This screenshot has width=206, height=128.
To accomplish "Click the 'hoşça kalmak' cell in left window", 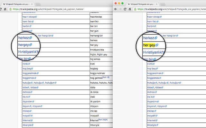I will tap(98, 73).
